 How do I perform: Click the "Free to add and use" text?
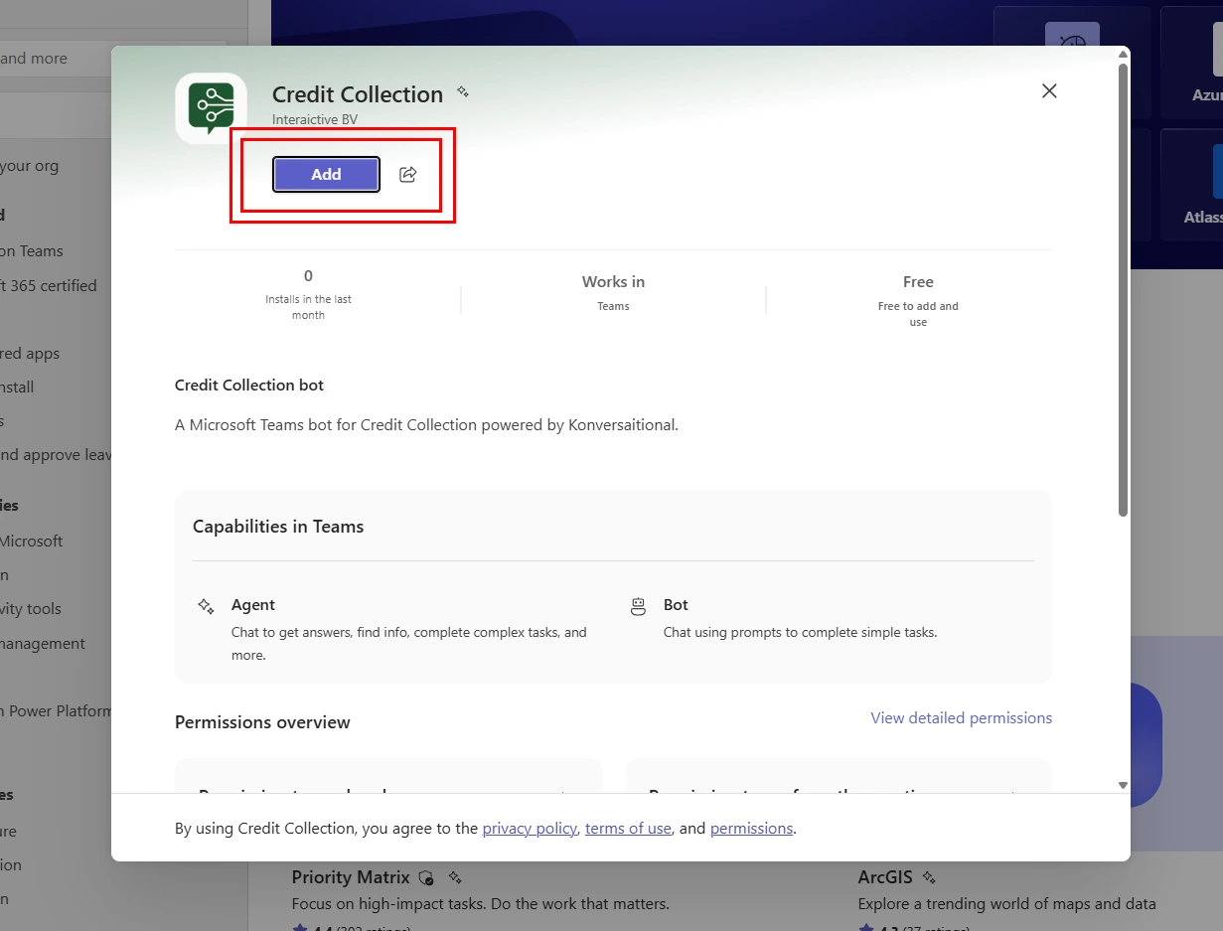pos(918,314)
